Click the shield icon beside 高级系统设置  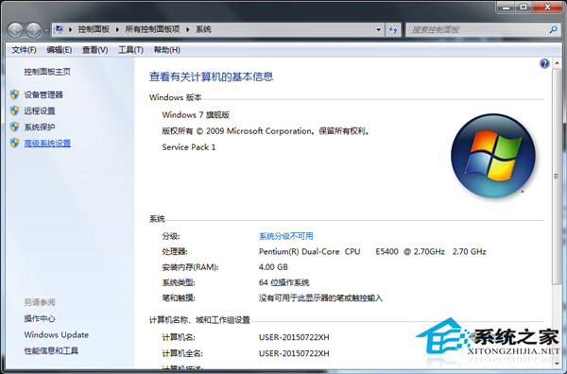(x=14, y=144)
